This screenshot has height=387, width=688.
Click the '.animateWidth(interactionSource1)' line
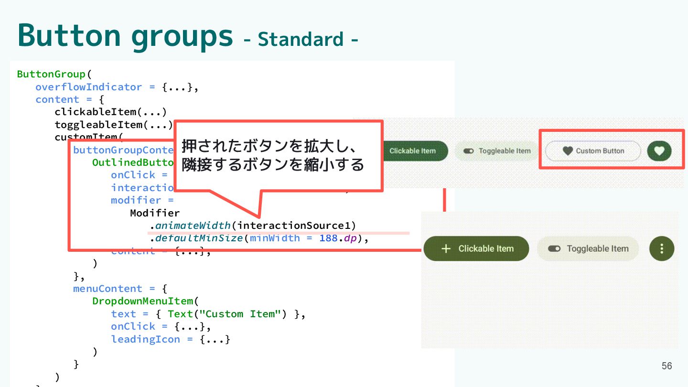click(x=253, y=225)
